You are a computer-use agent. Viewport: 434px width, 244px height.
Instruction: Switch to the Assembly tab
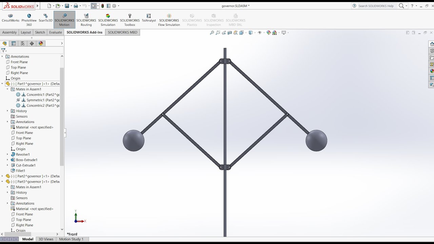[x=9, y=32]
